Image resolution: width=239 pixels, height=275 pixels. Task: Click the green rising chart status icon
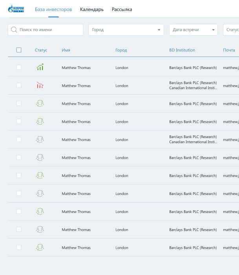pyautogui.click(x=40, y=67)
